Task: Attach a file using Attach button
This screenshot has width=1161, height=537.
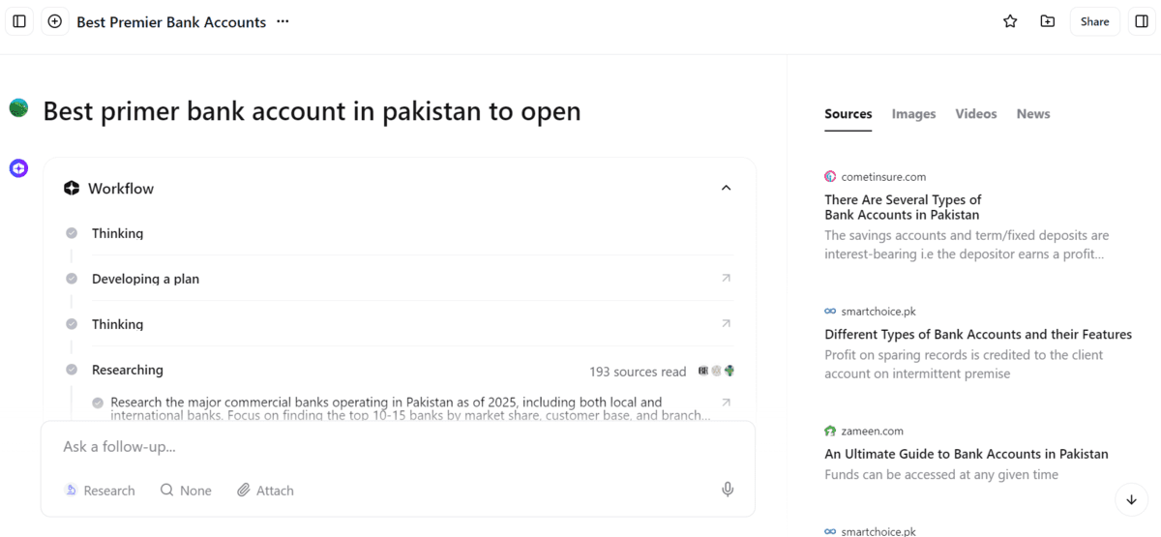Action: pyautogui.click(x=265, y=491)
